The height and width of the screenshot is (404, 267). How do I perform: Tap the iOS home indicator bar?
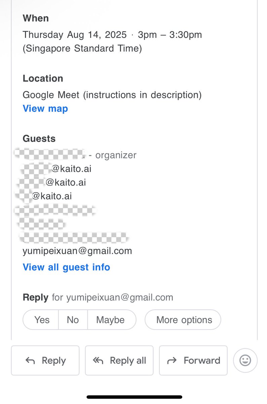click(135, 397)
